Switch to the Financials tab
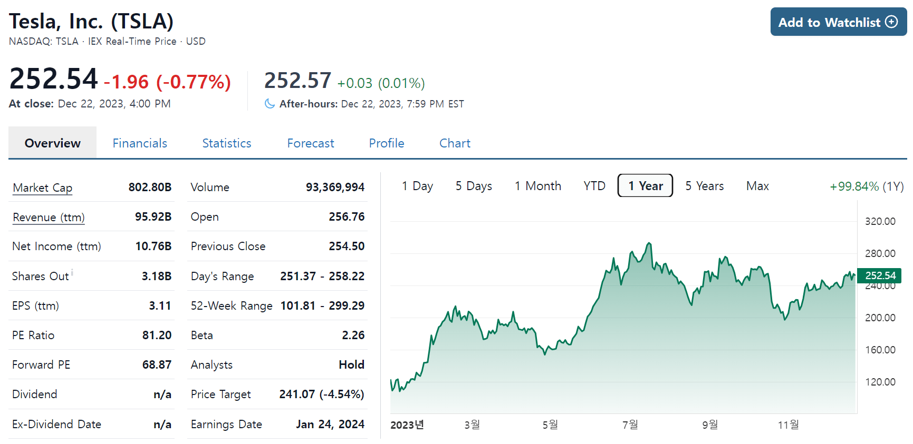Viewport: 913px width, 444px height. pyautogui.click(x=140, y=143)
